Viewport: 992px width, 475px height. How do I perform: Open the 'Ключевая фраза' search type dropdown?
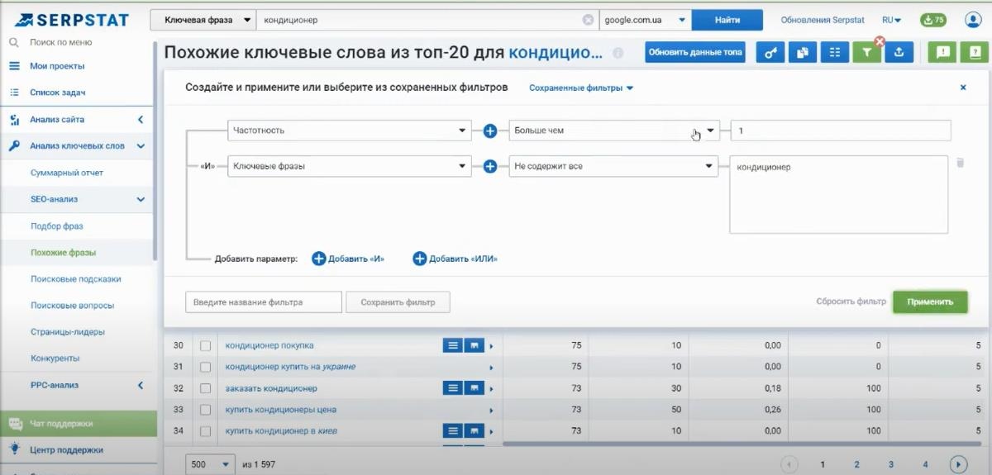(203, 20)
